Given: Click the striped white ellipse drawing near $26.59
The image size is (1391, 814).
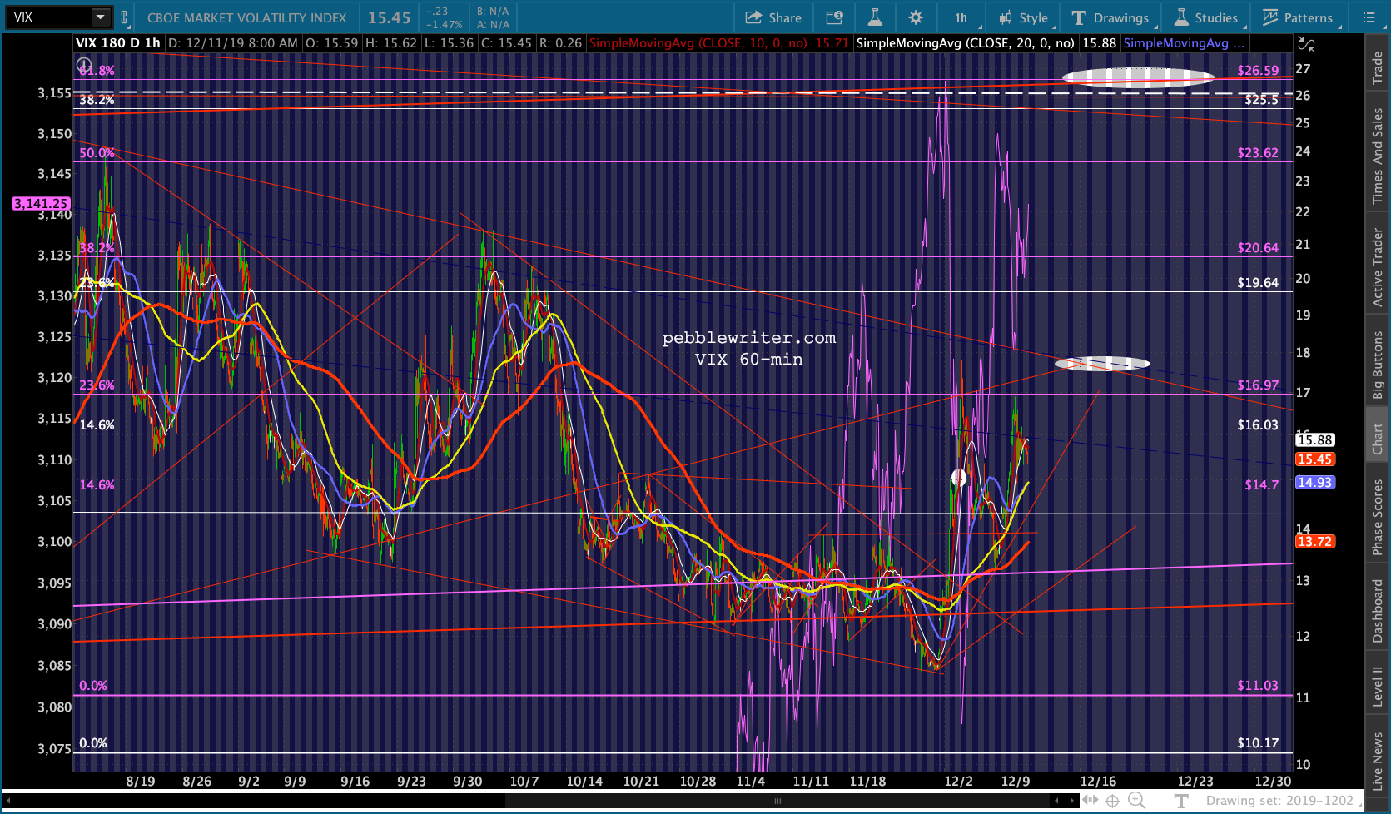Looking at the screenshot, I should point(1138,78).
